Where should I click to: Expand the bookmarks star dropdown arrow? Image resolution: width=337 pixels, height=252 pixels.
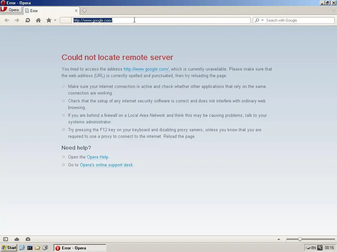pos(55,20)
